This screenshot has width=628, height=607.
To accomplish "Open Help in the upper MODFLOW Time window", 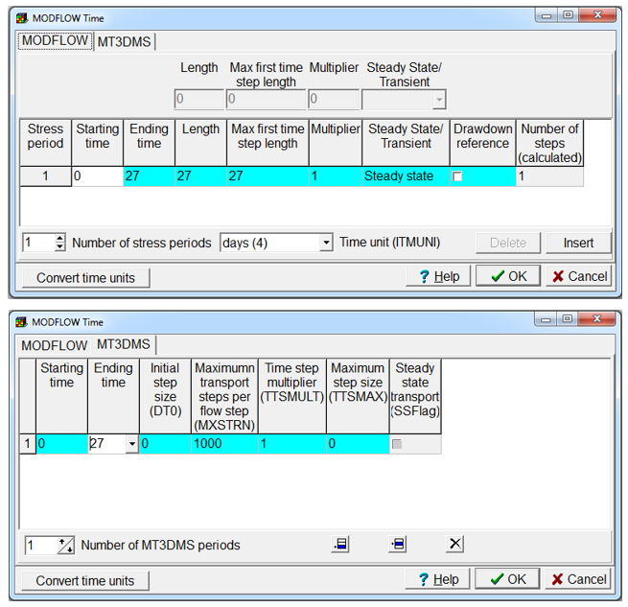I will coord(438,276).
